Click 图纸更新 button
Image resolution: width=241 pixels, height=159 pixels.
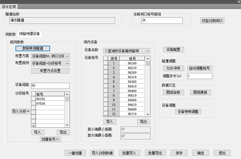200,92
